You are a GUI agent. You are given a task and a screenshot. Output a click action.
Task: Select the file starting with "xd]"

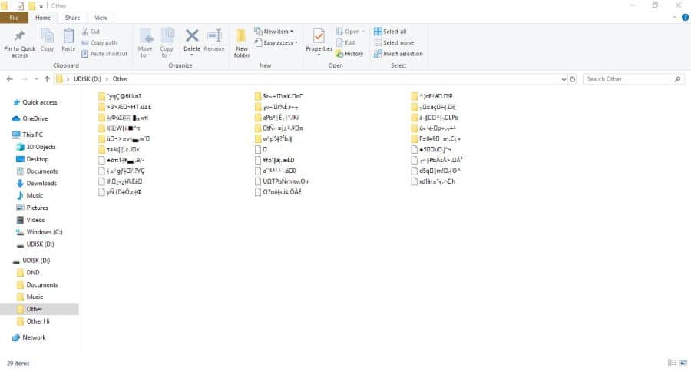point(433,181)
